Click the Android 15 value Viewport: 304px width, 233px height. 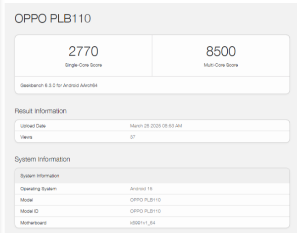point(141,189)
